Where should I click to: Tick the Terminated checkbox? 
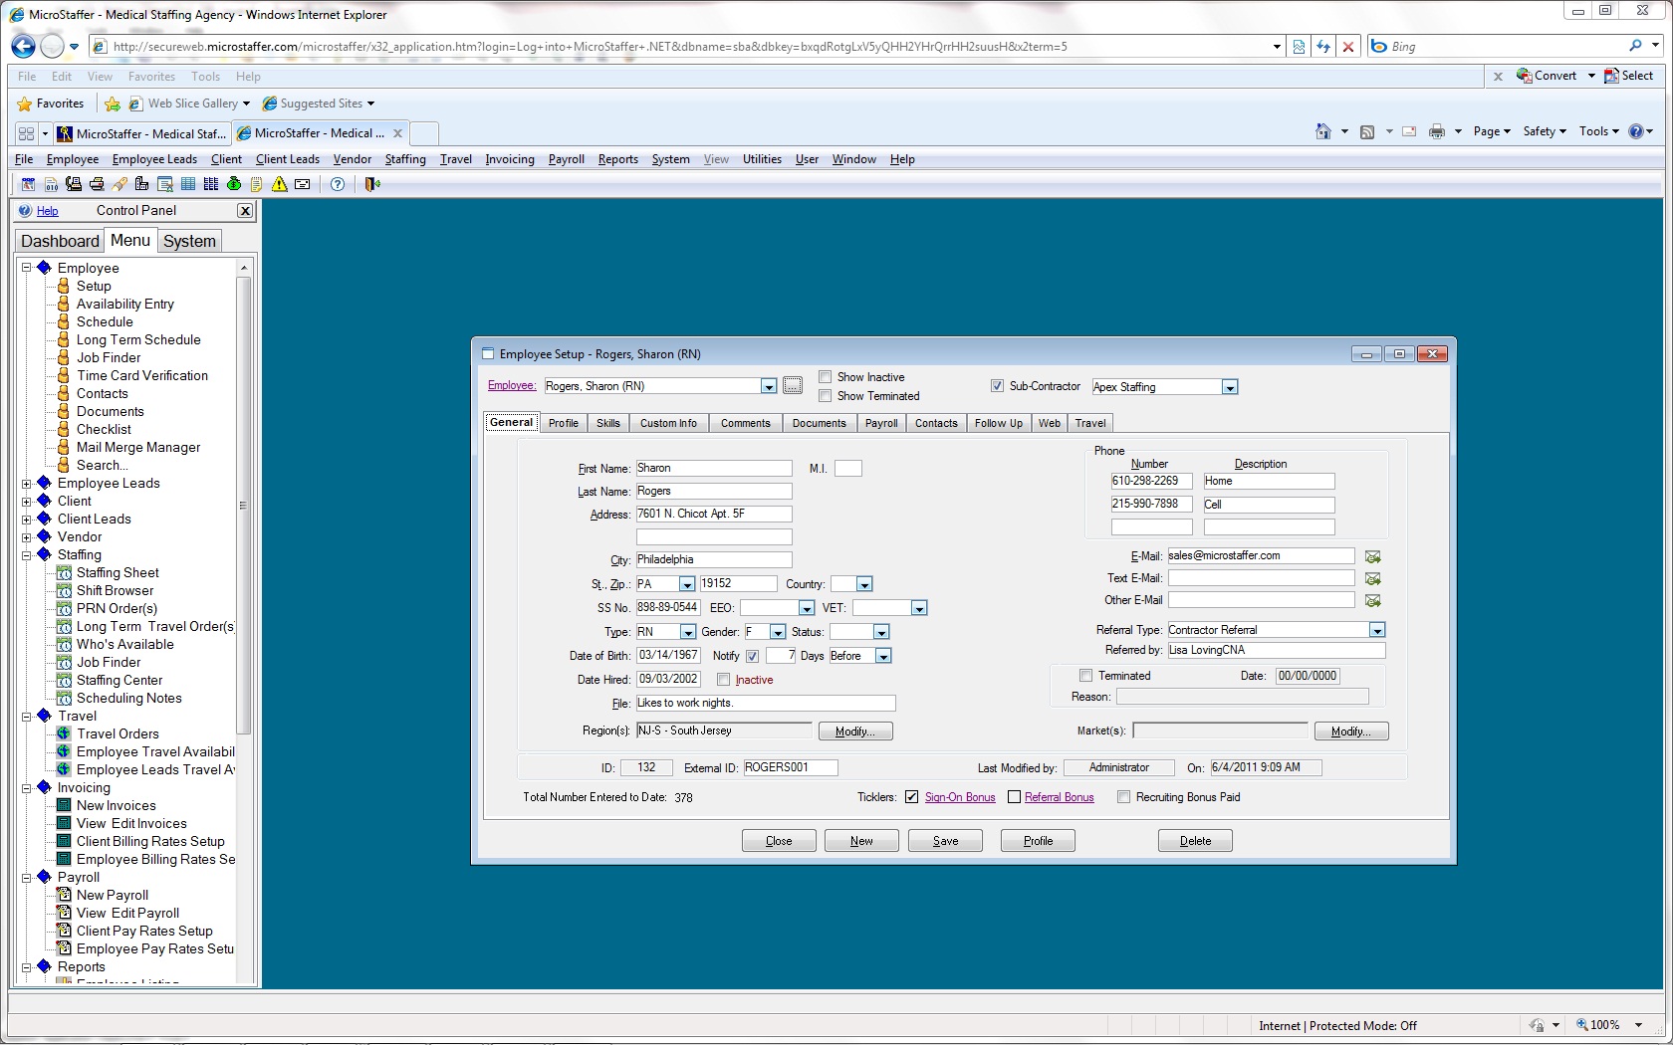point(1086,676)
